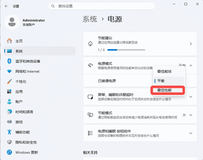Click the 节能建议 progress bar
Screen dimensions: 203x160
(126, 50)
